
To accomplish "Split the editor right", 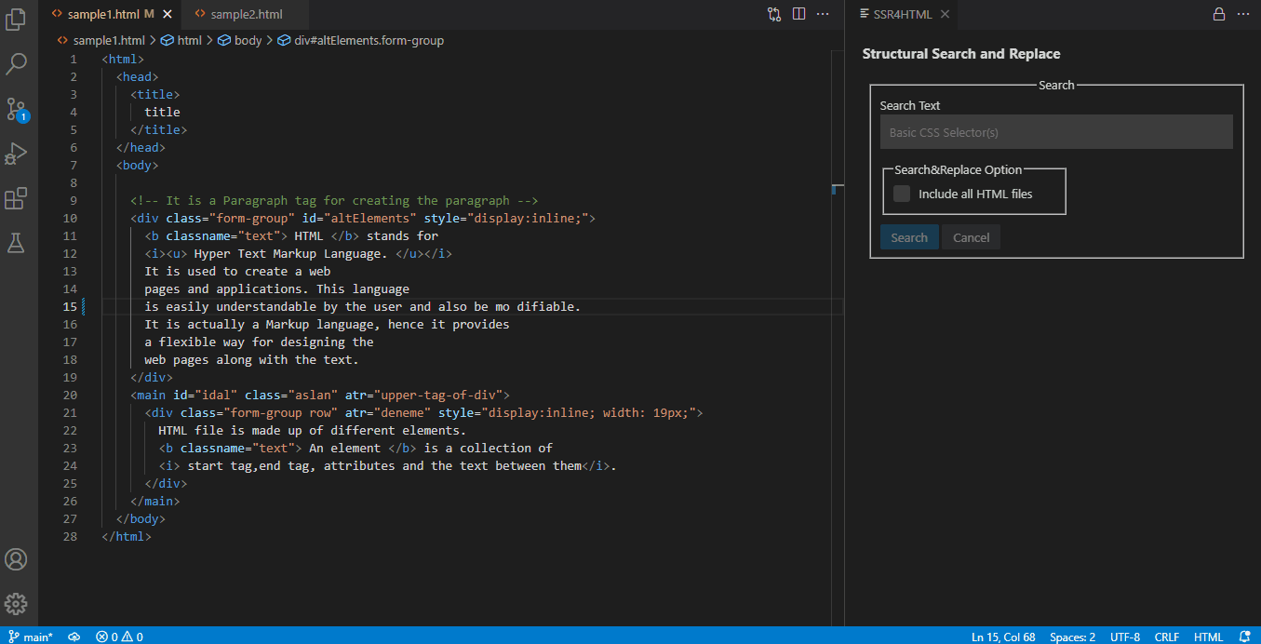I will pos(798,14).
